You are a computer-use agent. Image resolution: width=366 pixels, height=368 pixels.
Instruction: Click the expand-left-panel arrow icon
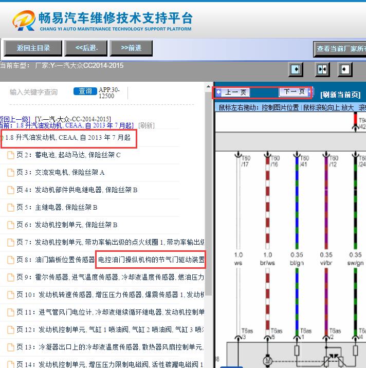pos(296,69)
